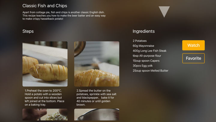Image resolution: width=216 pixels, height=122 pixels.
Task: Click the step 1 preheat oven instructions
Action: 44,98
